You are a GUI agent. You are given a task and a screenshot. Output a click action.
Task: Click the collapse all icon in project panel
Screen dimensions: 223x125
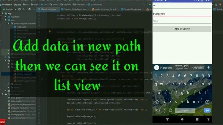(24, 9)
